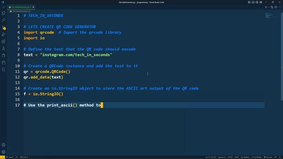This screenshot has height=159, width=283.
Task: Click the Go Live button in status bar
Action: [x=268, y=157]
